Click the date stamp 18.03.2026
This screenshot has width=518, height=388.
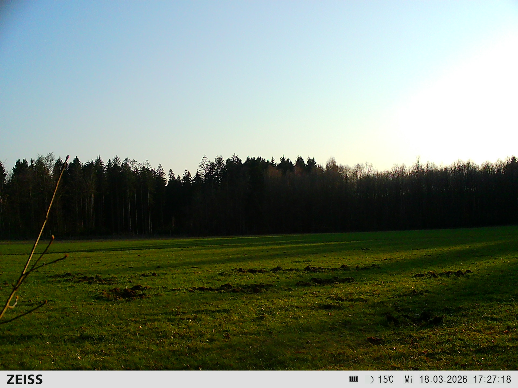[x=443, y=379]
